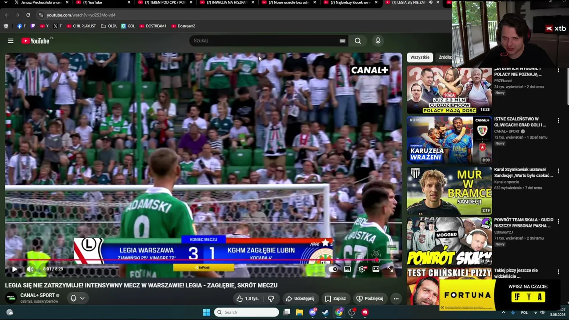Open options menu for 'Istne szaleństwo' video
This screenshot has width=569, height=320.
pyautogui.click(x=558, y=120)
